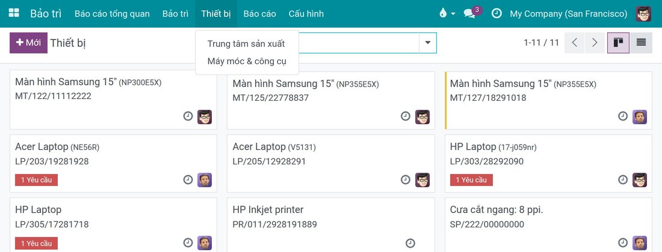The width and height of the screenshot is (662, 252).
Task: Click 1 Yêu cầu on LP/305/17281718 card
Action: [36, 243]
